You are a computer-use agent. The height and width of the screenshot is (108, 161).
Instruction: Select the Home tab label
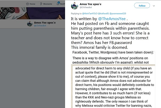pos(32,4)
